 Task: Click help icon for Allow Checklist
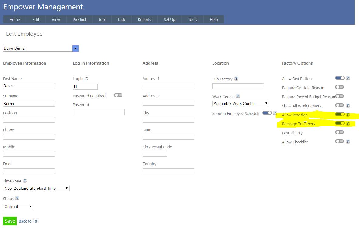click(348, 142)
